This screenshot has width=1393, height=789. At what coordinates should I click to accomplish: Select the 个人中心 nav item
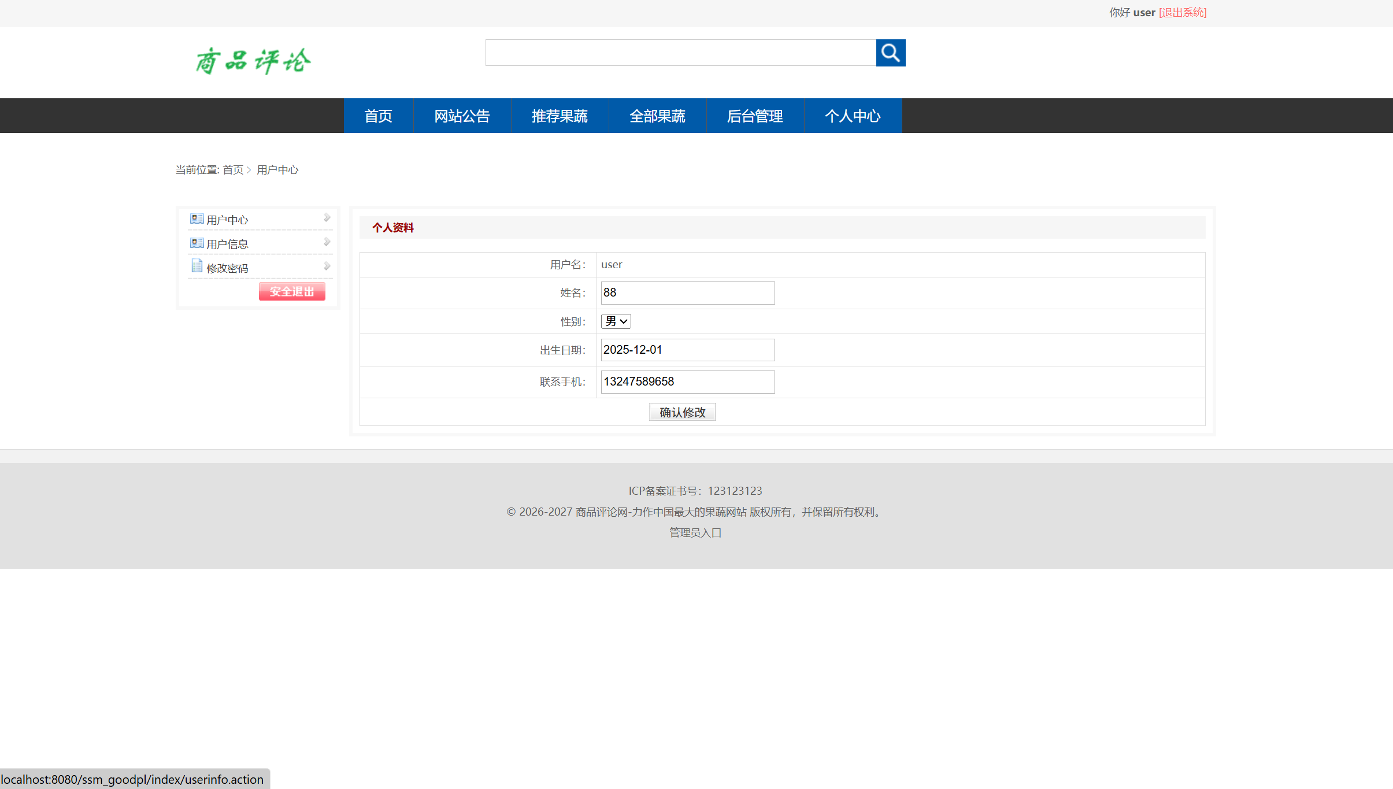(853, 116)
